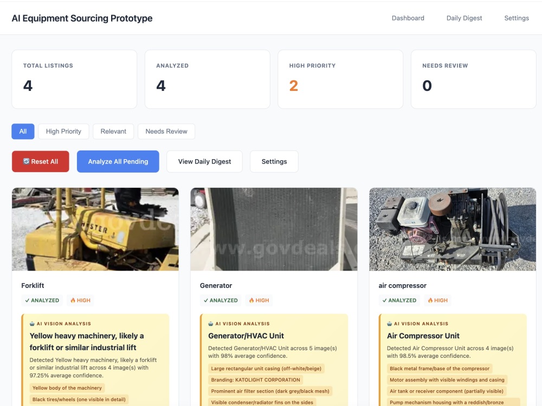Image resolution: width=542 pixels, height=406 pixels.
Task: Click the 'Generator/HVAC Unit' analysis heading
Action: pyautogui.click(x=246, y=336)
